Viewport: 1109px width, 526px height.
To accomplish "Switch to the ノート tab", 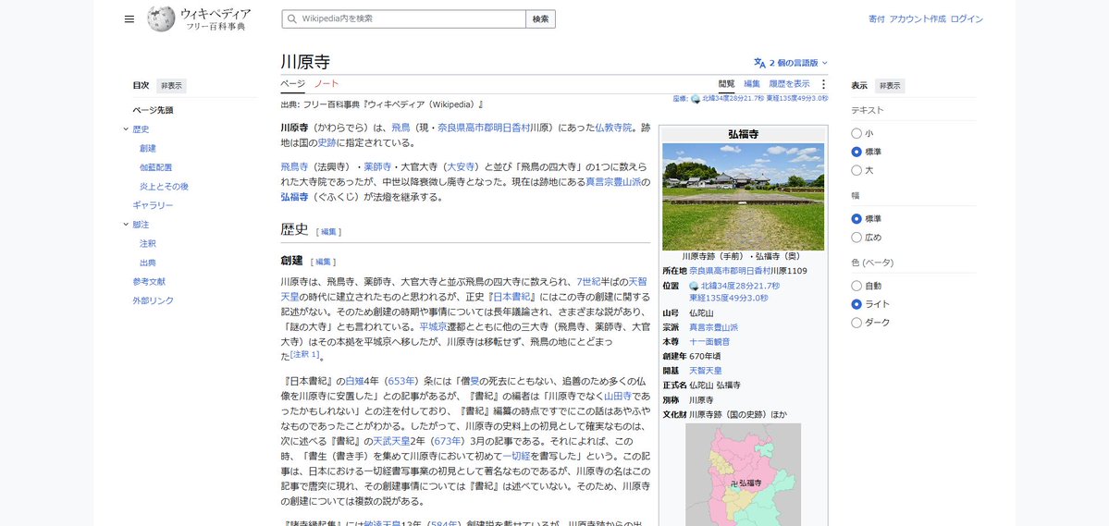I will [x=327, y=83].
